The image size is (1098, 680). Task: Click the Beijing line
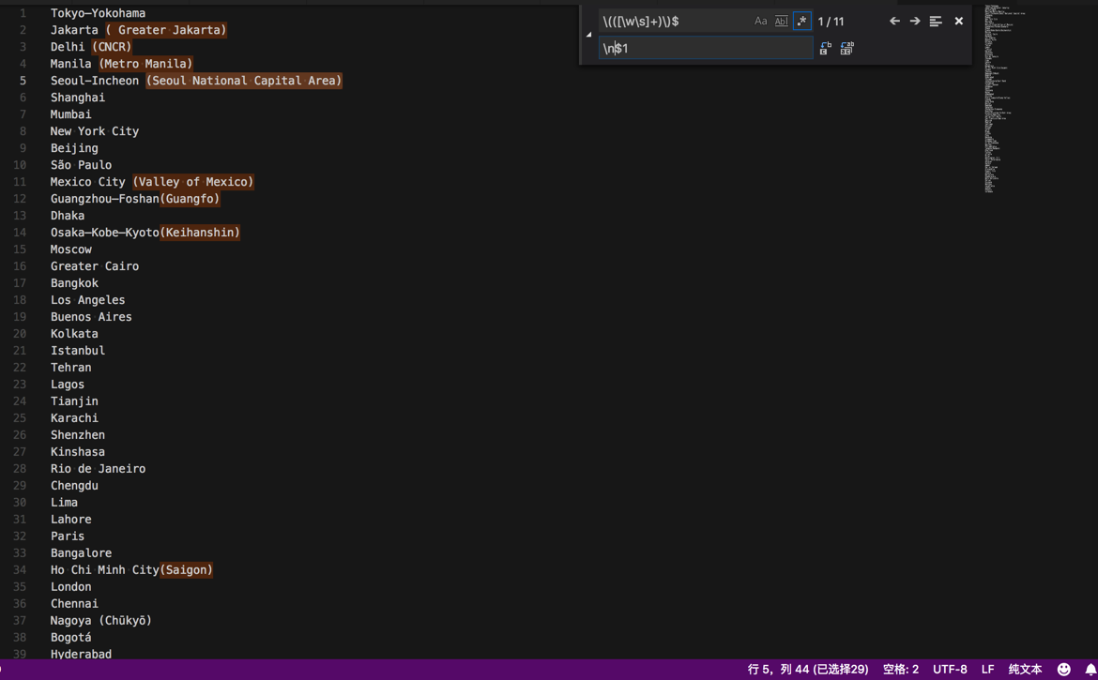click(74, 147)
